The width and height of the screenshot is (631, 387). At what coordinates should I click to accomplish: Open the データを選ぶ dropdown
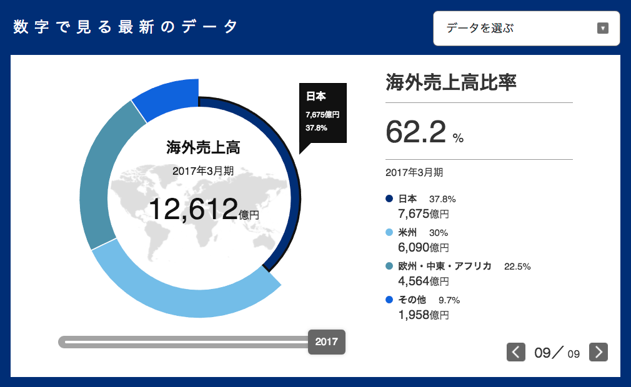(x=526, y=28)
